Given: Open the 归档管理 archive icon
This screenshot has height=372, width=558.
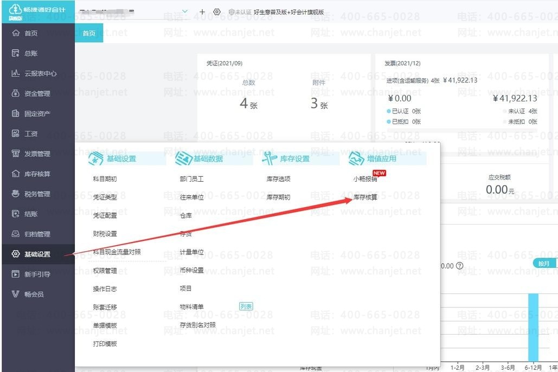Looking at the screenshot, I should pyautogui.click(x=16, y=234).
